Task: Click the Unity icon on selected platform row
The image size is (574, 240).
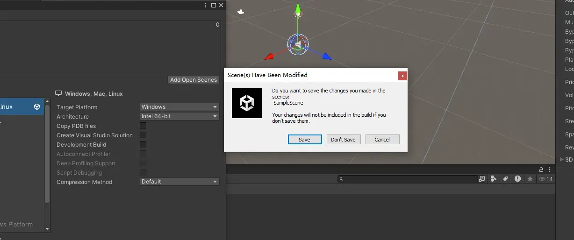Action: coord(37,107)
